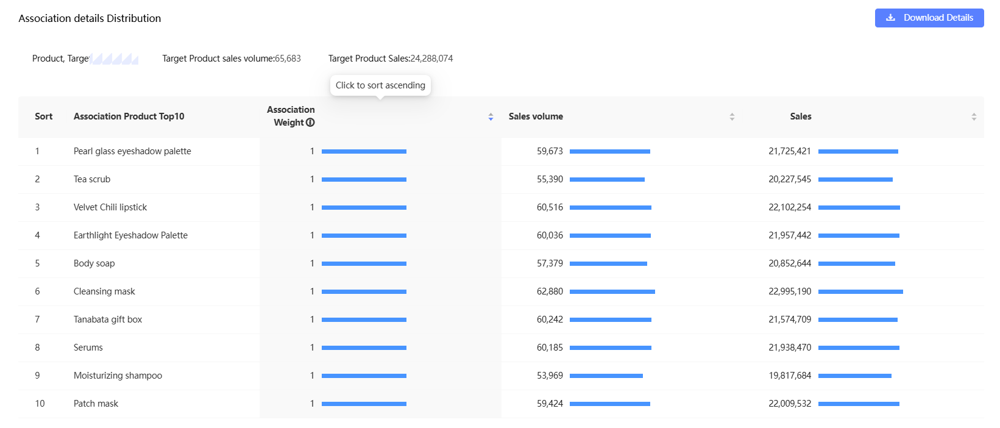Select the Moisturizing shampoo product

click(118, 376)
